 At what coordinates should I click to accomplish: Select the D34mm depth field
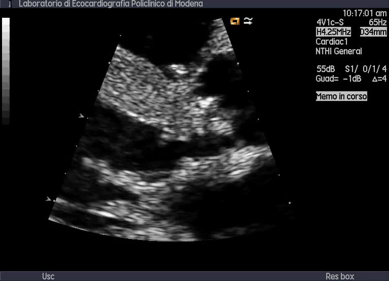pyautogui.click(x=373, y=32)
